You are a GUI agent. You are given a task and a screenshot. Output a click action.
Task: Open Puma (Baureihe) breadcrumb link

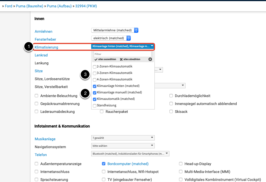point(28,6)
